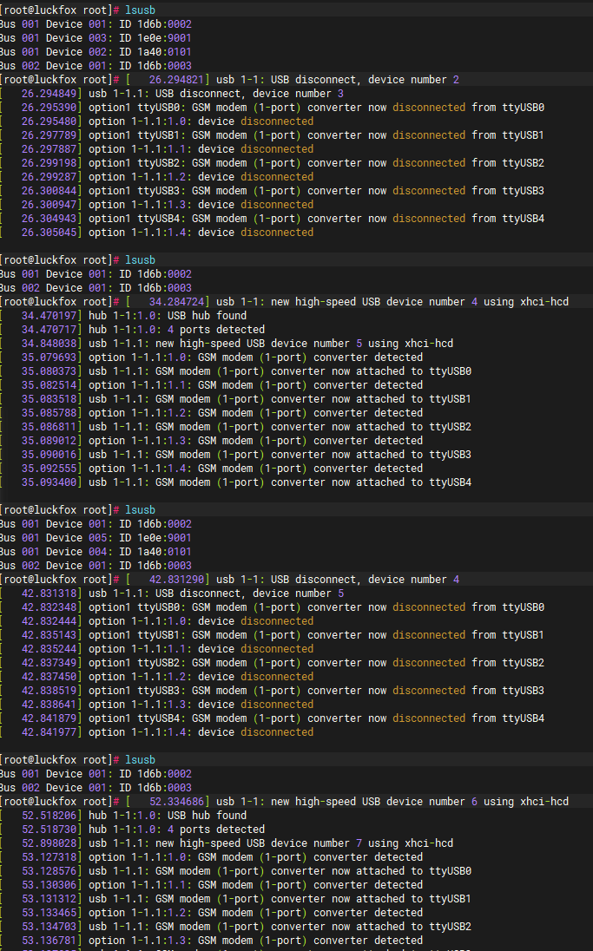
Task: Click log line 53.136781 converter detected
Action: click(212, 941)
